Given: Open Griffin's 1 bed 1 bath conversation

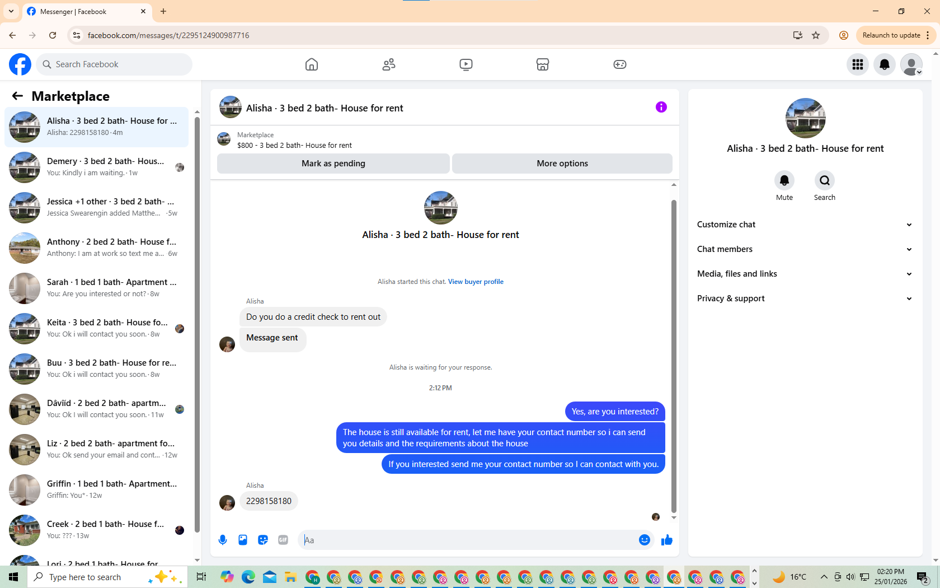Looking at the screenshot, I should click(x=97, y=490).
